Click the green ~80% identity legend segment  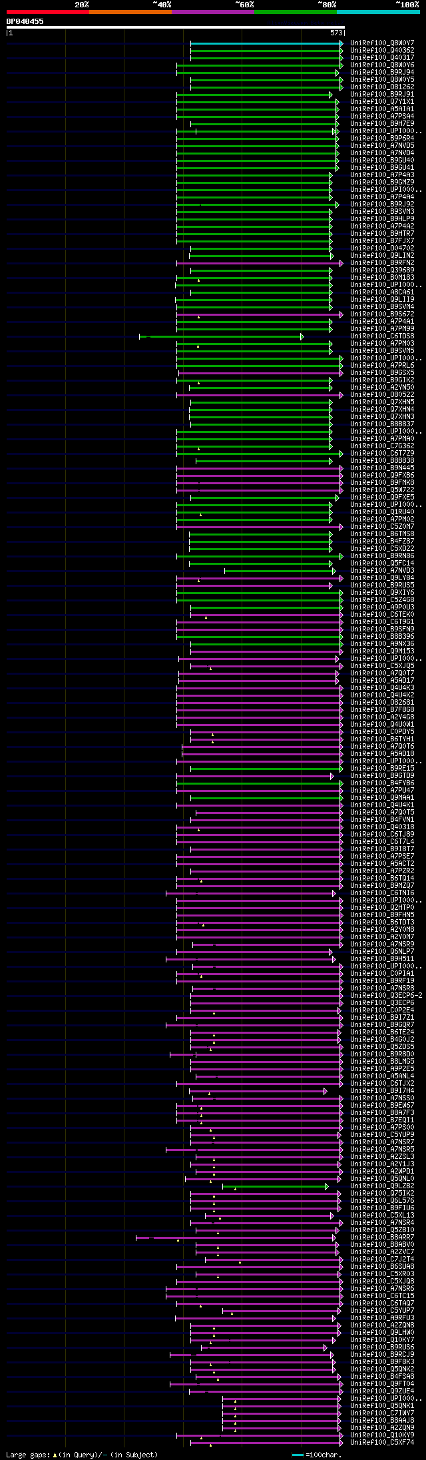(x=296, y=12)
